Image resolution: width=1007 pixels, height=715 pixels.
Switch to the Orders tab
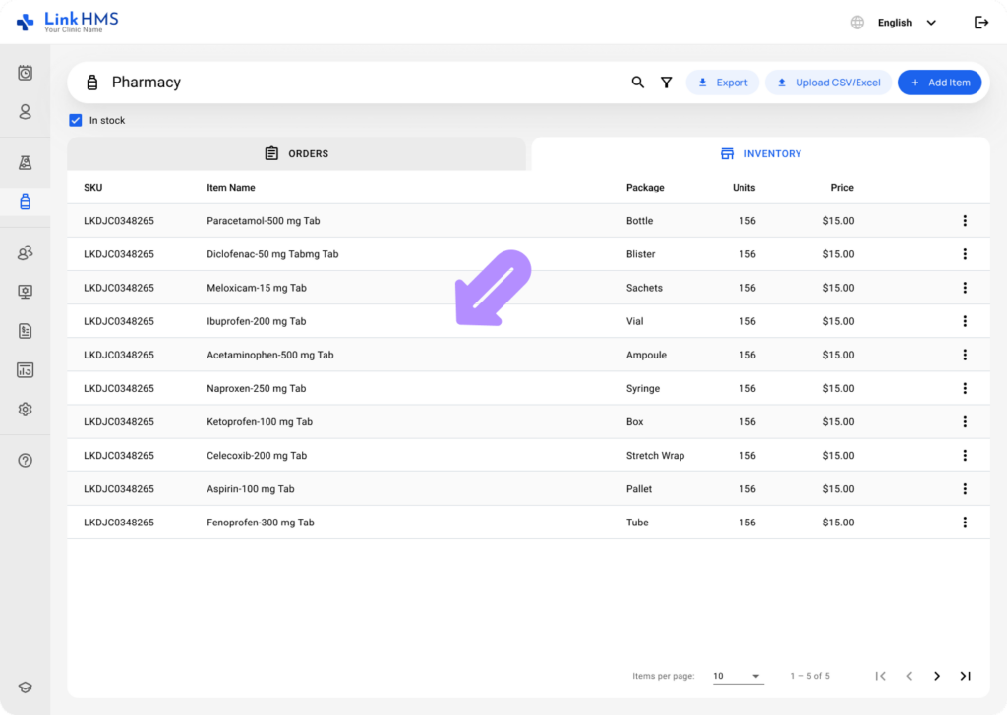point(297,154)
